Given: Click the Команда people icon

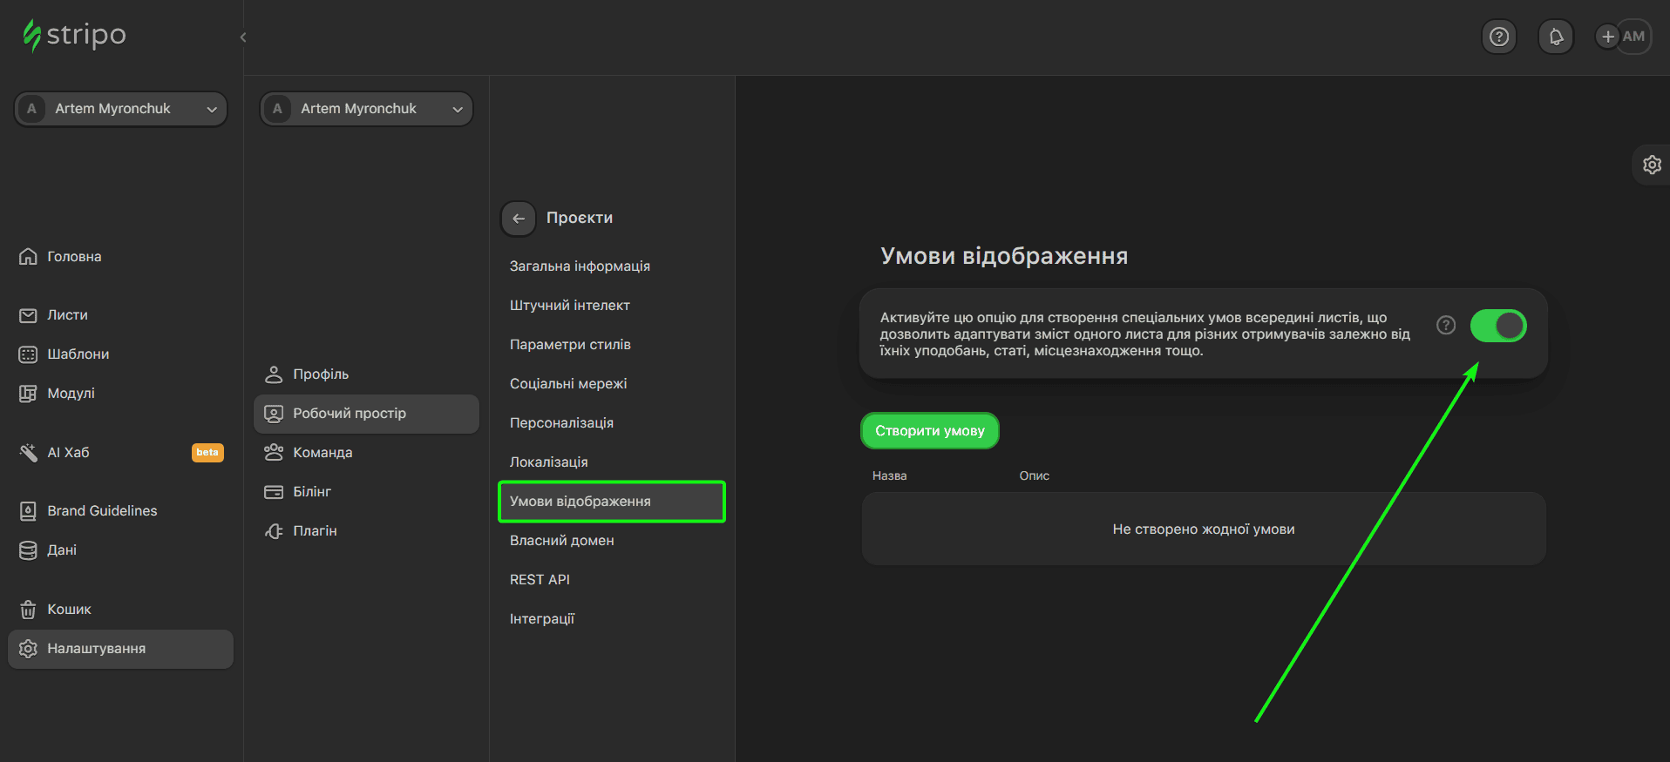Looking at the screenshot, I should 274,453.
